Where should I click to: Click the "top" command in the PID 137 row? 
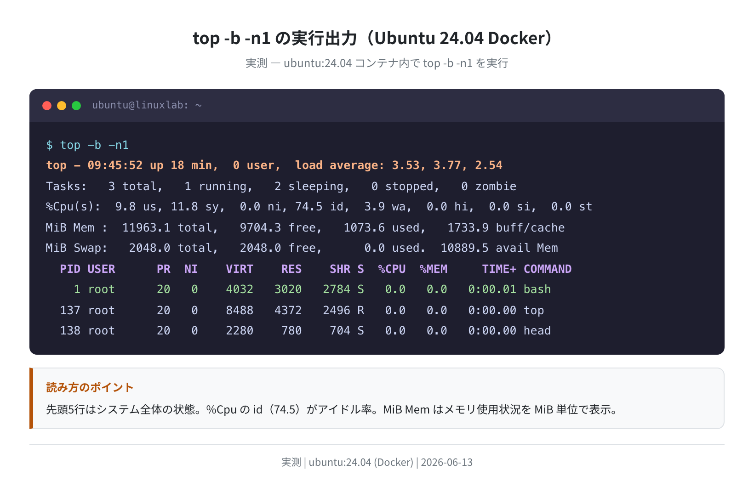coord(534,311)
